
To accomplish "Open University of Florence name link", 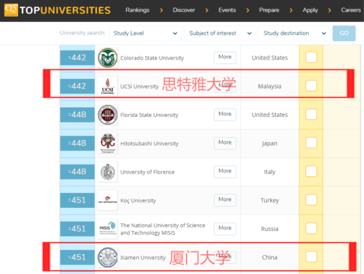I will tap(147, 172).
